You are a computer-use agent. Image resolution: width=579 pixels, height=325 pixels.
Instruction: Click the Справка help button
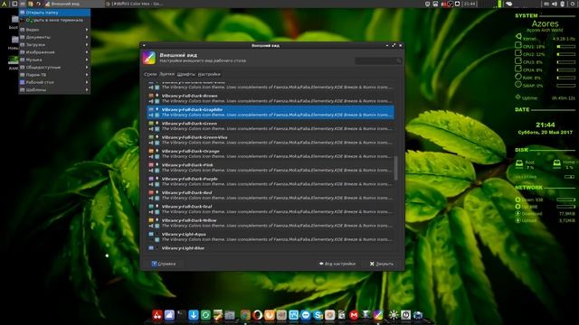164,264
